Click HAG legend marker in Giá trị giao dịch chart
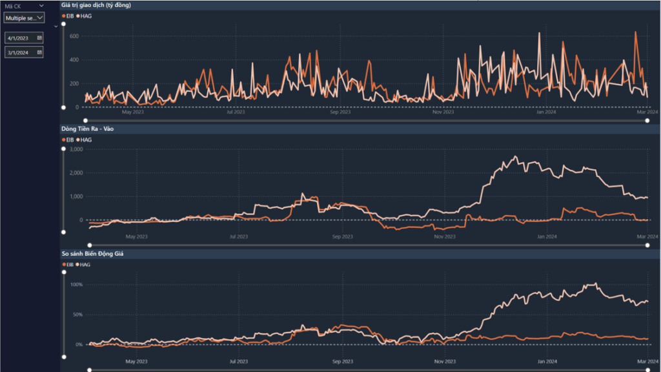Viewport: 661px width, 372px height. tap(78, 15)
